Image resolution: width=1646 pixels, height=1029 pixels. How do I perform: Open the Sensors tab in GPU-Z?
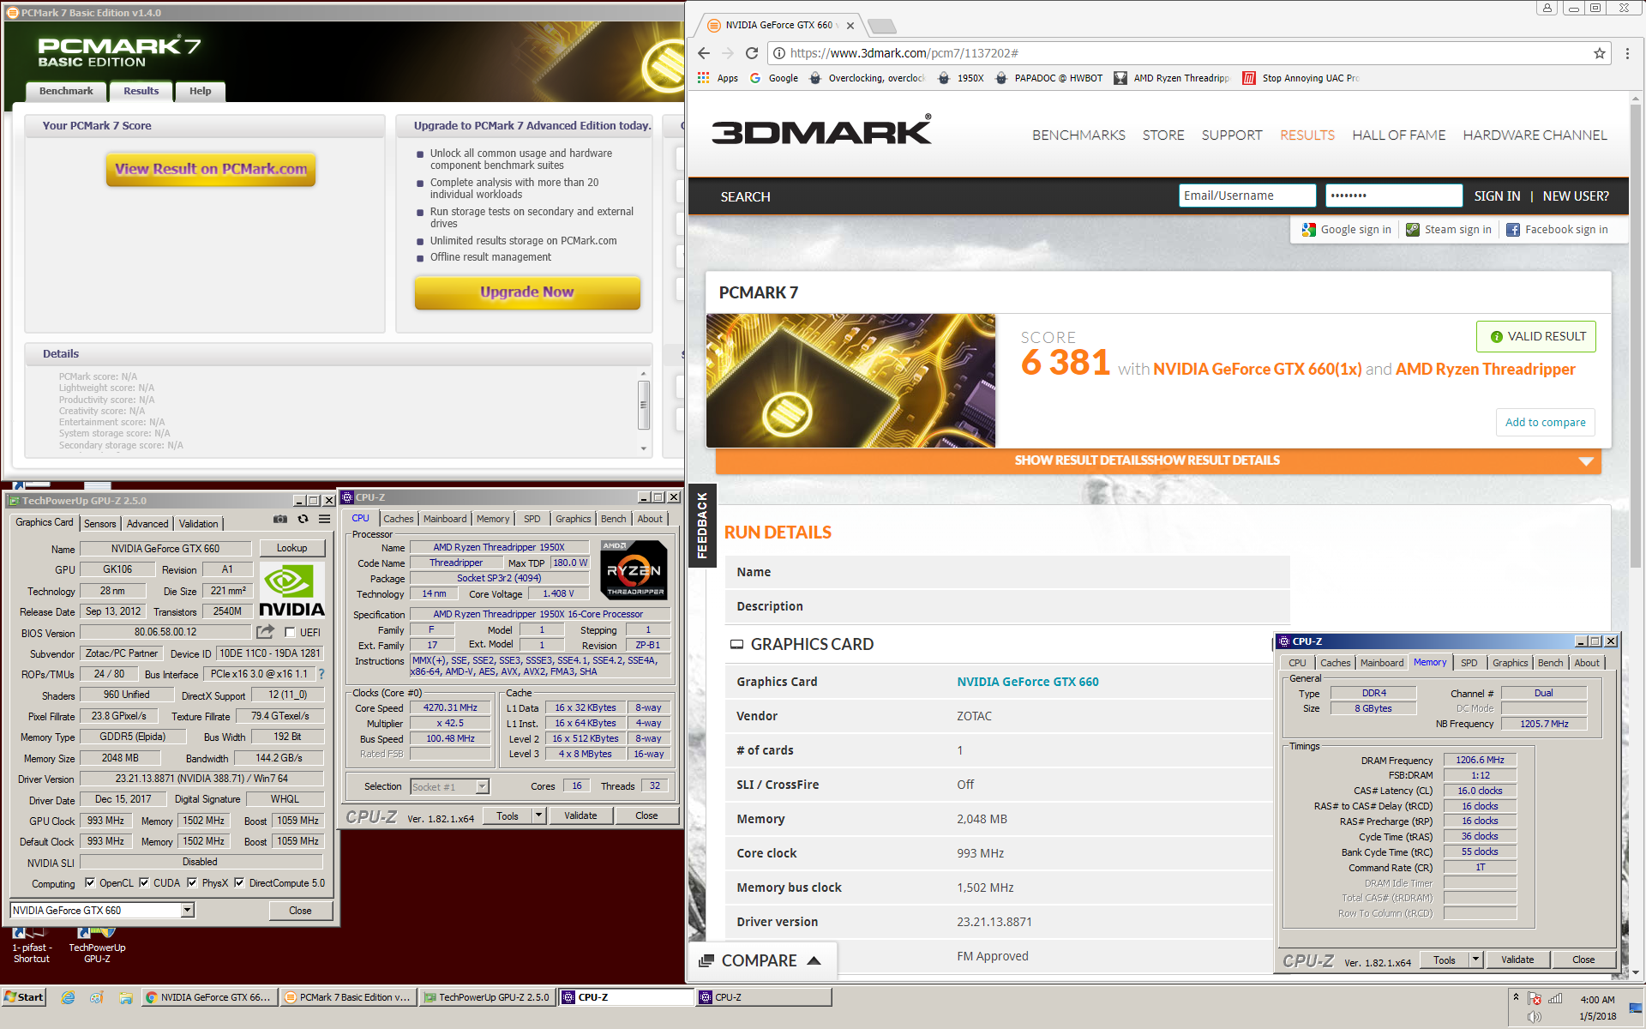coord(99,523)
